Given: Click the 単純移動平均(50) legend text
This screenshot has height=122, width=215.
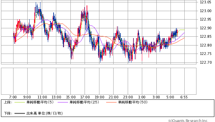Looking at the screenshot, I should (133, 102).
